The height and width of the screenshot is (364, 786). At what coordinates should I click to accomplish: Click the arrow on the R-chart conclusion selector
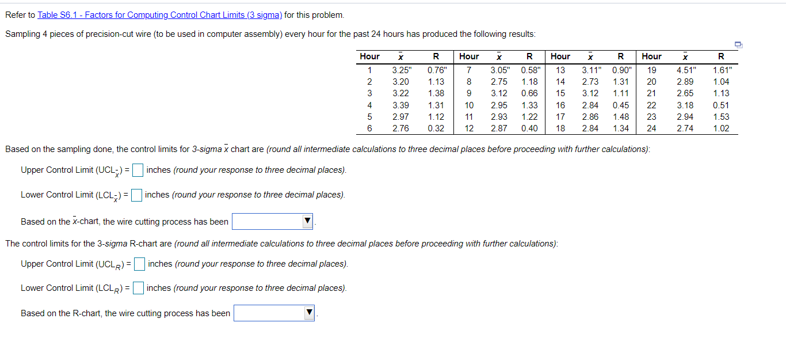coord(310,313)
